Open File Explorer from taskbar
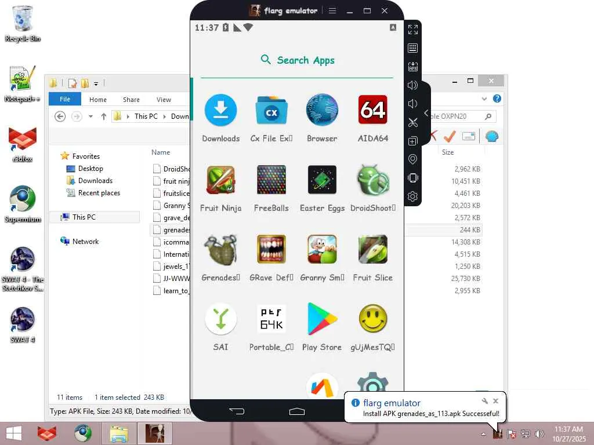Screen dimensions: 594x445 (118, 433)
